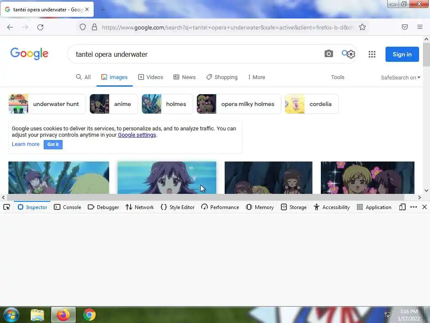This screenshot has width=430, height=323.
Task: Open the sparkly pink flowers image result
Action: tap(367, 178)
